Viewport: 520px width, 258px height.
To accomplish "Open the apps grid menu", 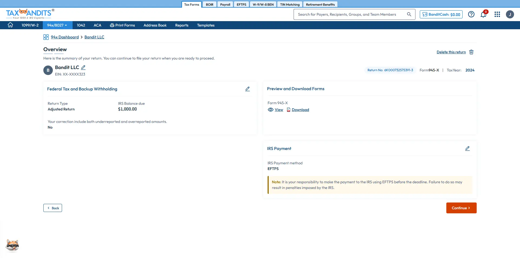I will [x=497, y=14].
